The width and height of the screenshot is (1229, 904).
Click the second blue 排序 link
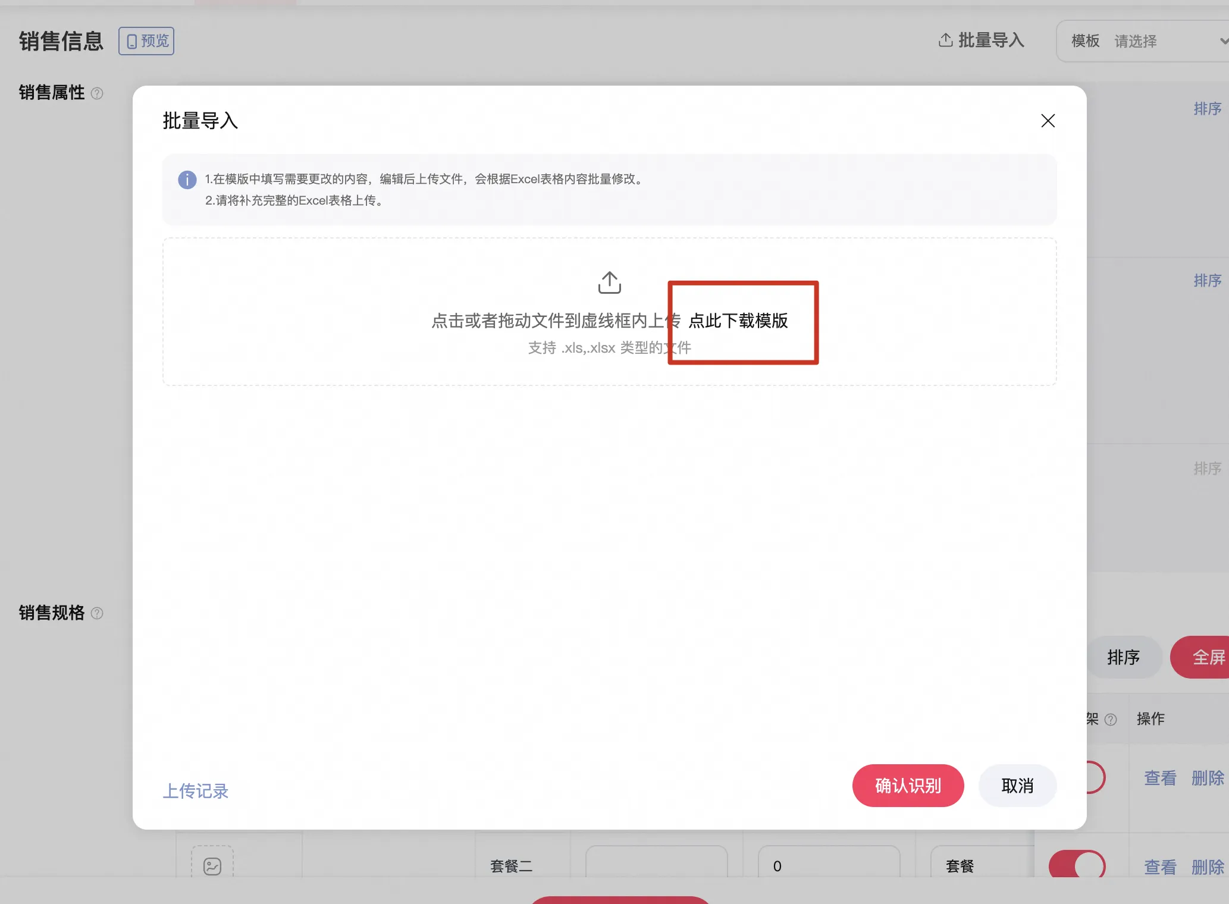coord(1208,281)
